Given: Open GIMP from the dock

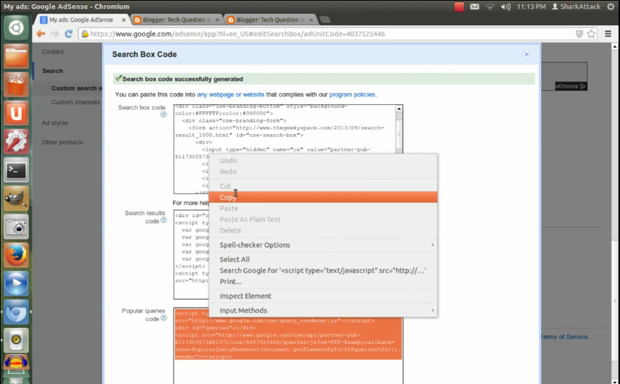Looking at the screenshot, I should 16,199.
